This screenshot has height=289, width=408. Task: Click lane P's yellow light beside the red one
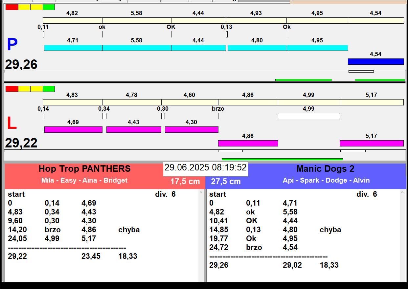24,7
